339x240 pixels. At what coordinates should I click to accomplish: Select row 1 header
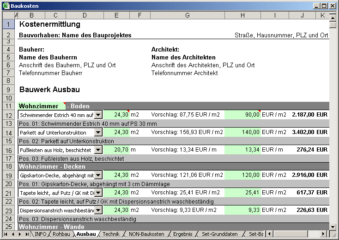pos(8,24)
